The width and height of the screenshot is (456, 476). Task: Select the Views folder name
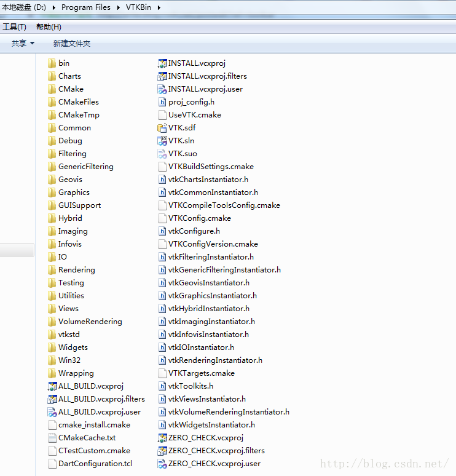click(x=69, y=309)
